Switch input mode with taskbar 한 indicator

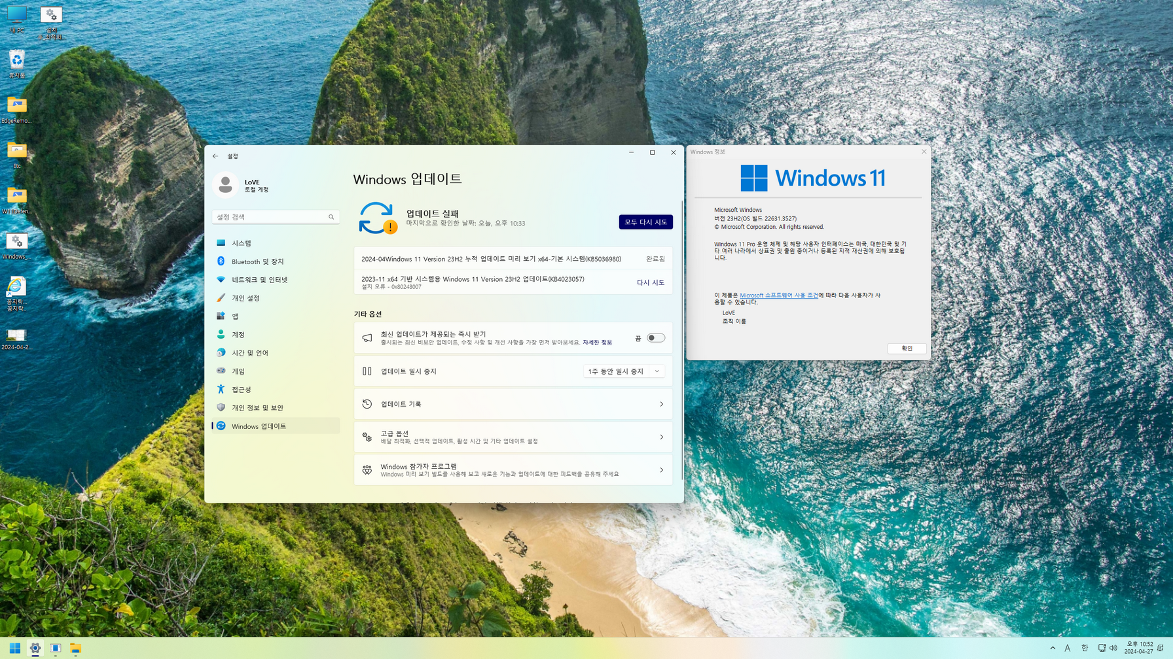coord(1085,648)
